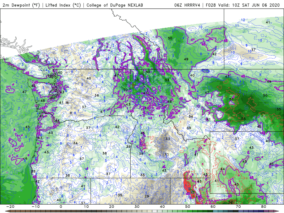Click the 20 label on the color scale
284x213 pixels.
(x=111, y=207)
